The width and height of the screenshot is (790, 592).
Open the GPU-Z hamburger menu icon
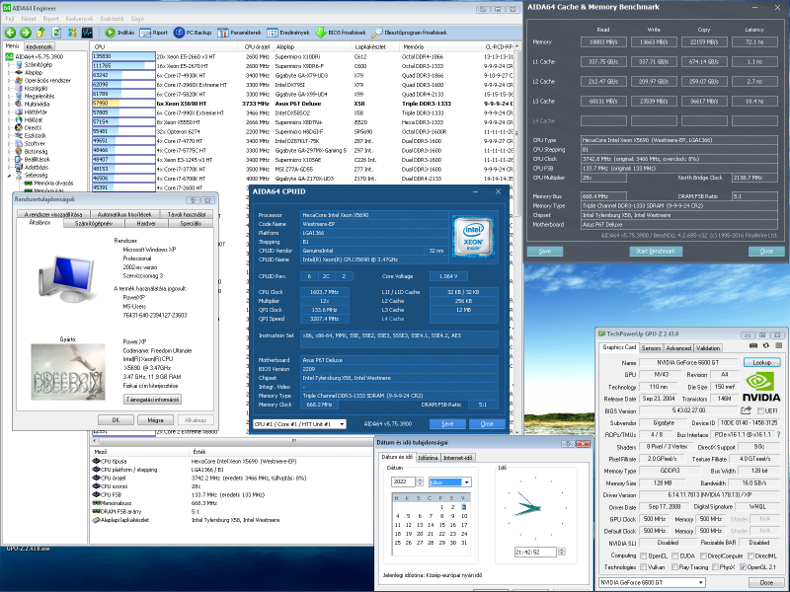pyautogui.click(x=778, y=346)
